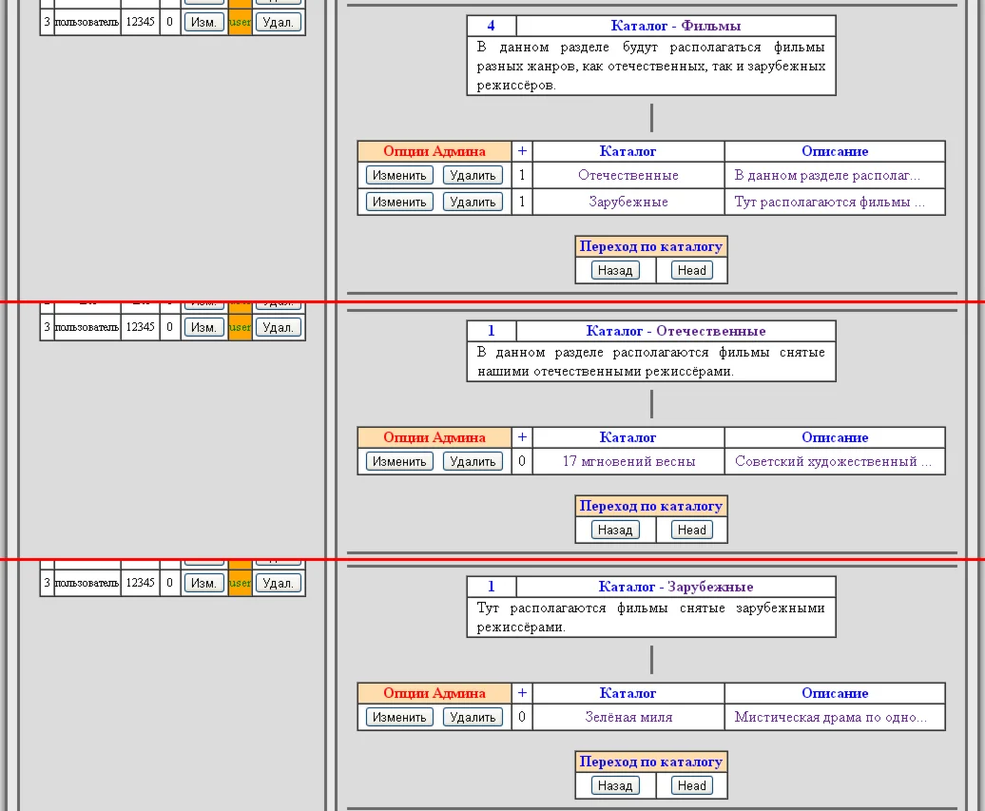Click the plus sign in Отечественные catalog table

tap(522, 437)
